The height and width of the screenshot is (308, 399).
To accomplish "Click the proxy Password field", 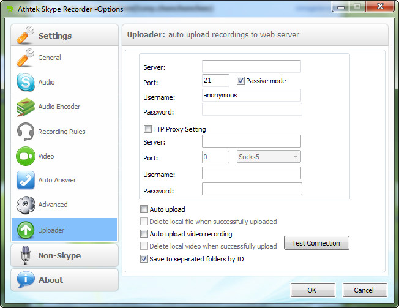I will click(x=252, y=189).
